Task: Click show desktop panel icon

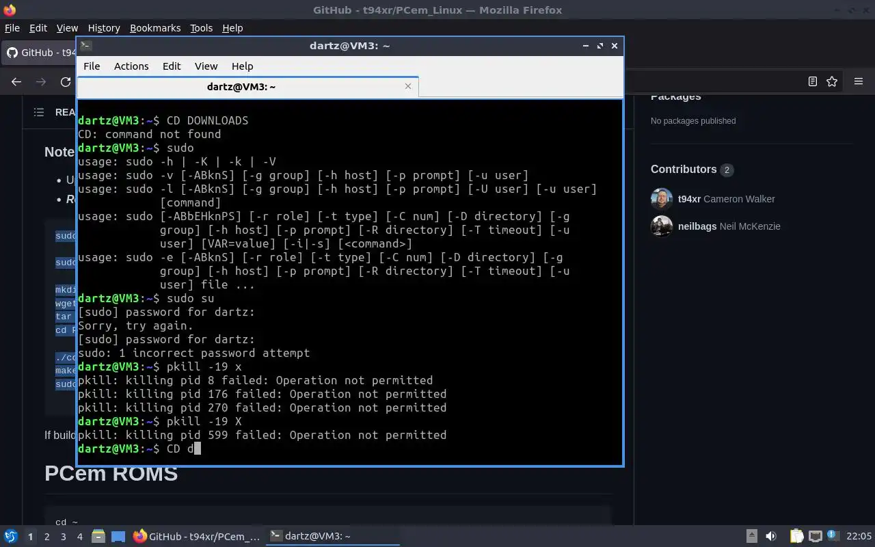Action: [x=118, y=537]
